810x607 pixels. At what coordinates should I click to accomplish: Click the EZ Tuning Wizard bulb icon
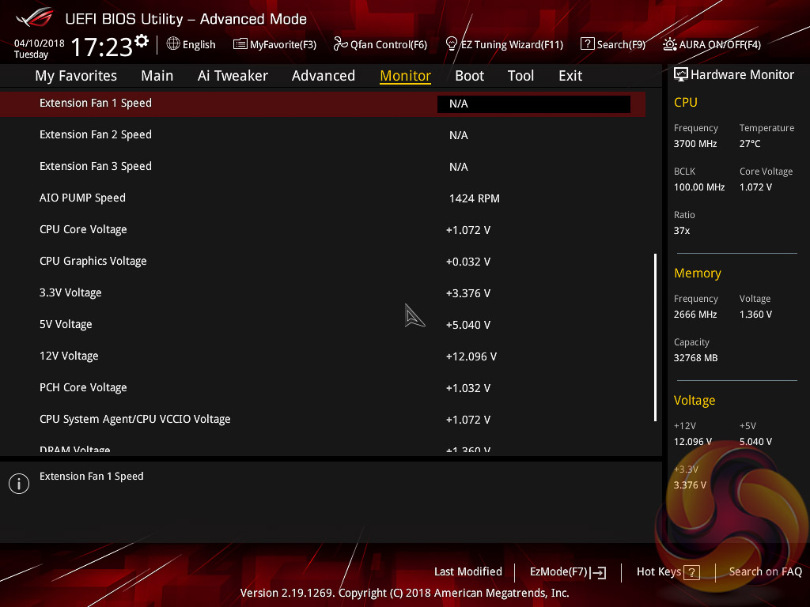pyautogui.click(x=452, y=44)
